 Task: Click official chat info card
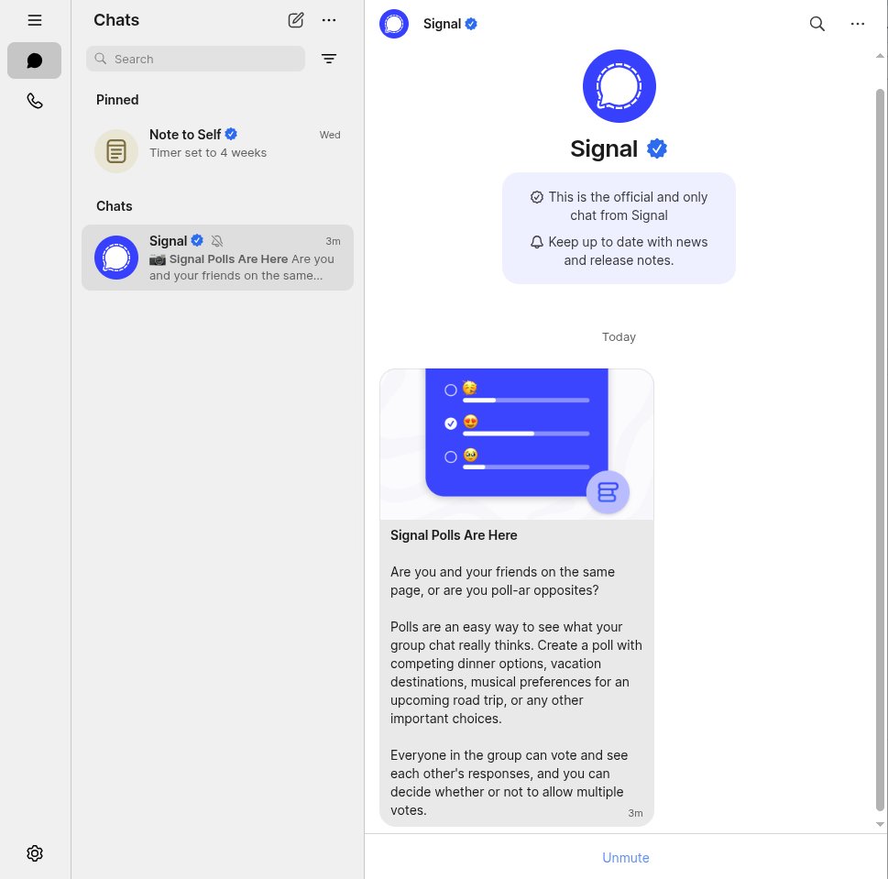619,228
